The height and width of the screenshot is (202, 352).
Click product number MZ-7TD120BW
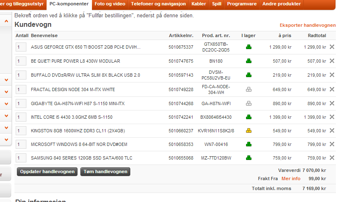pos(216,158)
